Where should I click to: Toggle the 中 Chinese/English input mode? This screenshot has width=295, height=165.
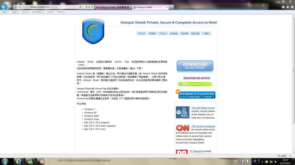coord(243,161)
